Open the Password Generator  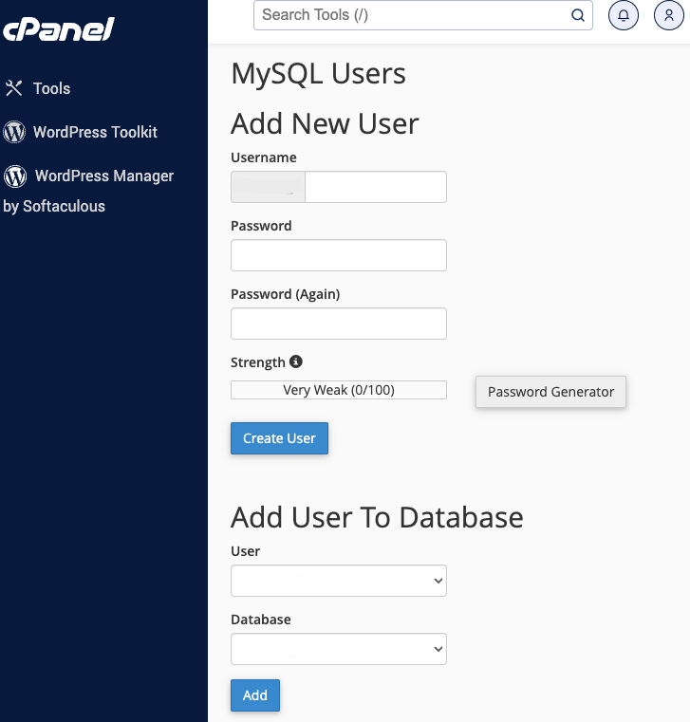click(x=550, y=392)
